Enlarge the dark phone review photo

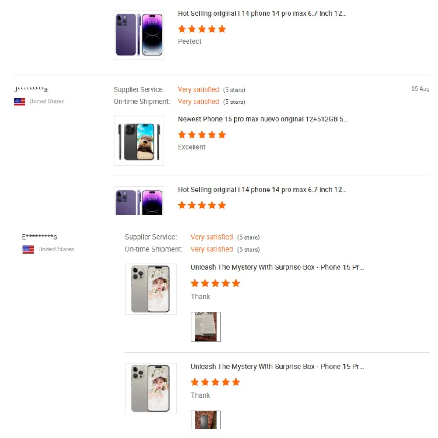point(206,420)
